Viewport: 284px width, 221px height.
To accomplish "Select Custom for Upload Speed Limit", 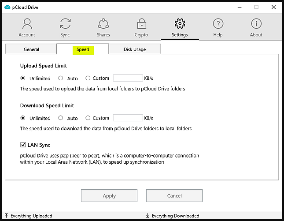I will pyautogui.click(x=88, y=78).
